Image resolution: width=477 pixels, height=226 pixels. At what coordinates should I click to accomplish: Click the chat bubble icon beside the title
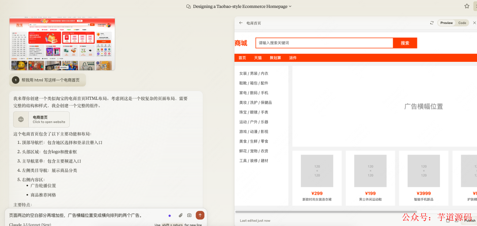pyautogui.click(x=189, y=6)
